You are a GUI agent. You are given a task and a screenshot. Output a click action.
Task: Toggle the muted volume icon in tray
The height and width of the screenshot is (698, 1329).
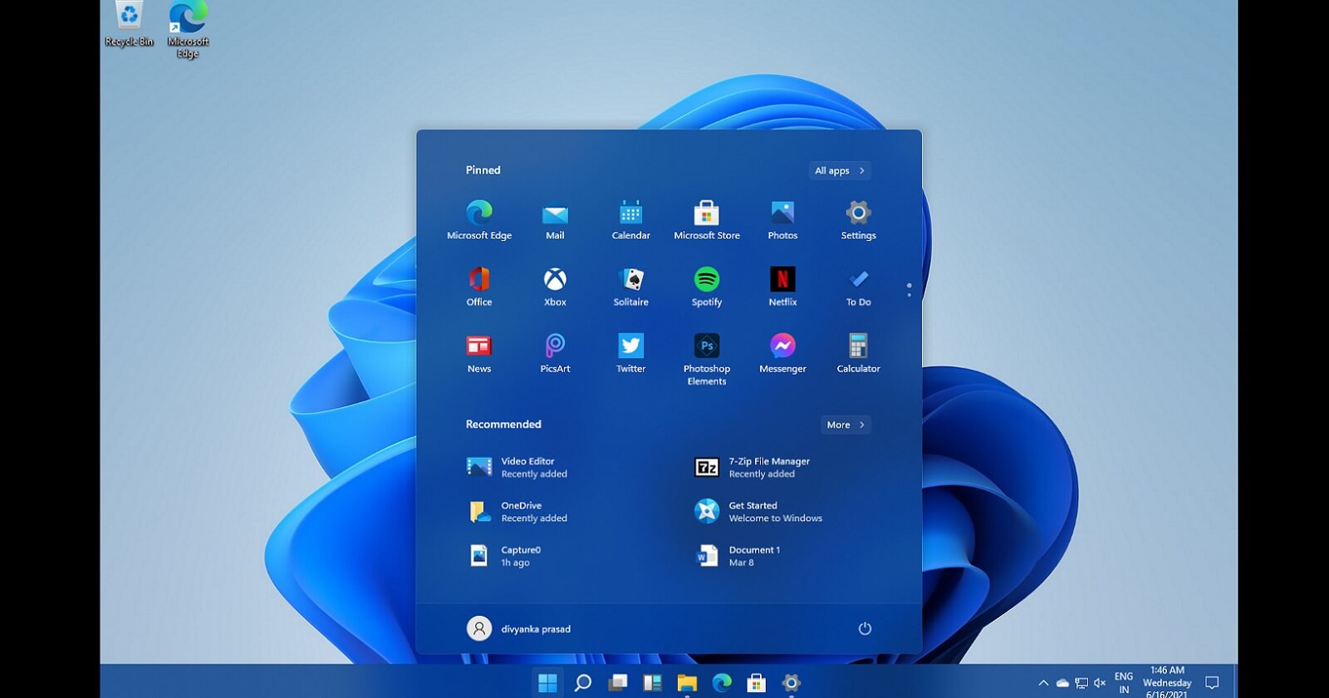[x=1100, y=683]
